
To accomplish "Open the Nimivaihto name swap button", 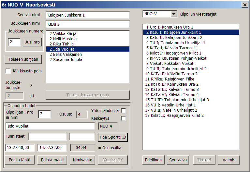I will pos(82,160).
